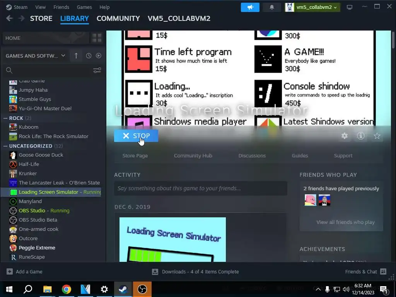The width and height of the screenshot is (396, 297).
Task: Switch to the LIBRARY tab
Action: (x=75, y=19)
